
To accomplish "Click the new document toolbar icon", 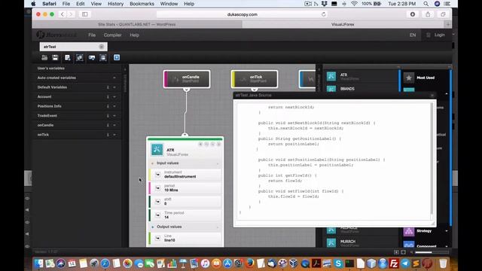I will click(x=67, y=57).
